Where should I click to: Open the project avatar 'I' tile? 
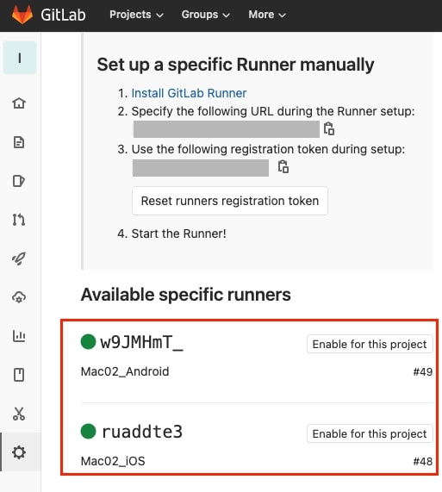click(20, 58)
